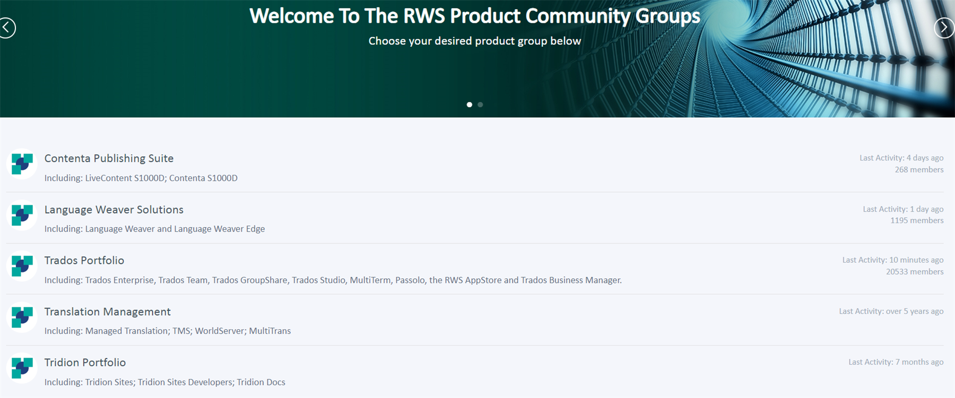Click 'Last Activity: 7 months ago' text
The height and width of the screenshot is (398, 955).
click(x=896, y=362)
